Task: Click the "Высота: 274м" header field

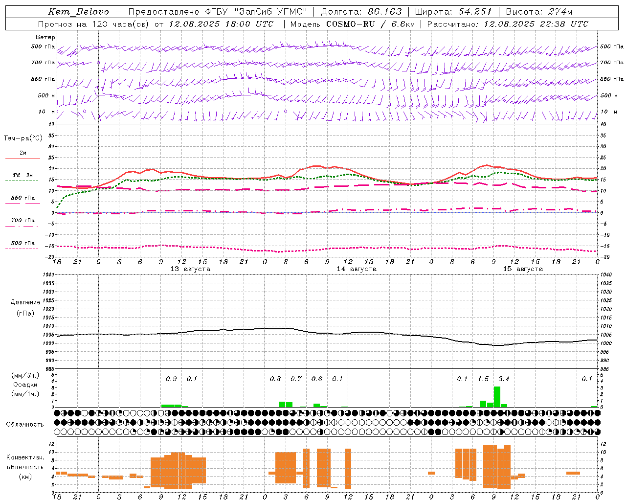Action: pos(539,12)
